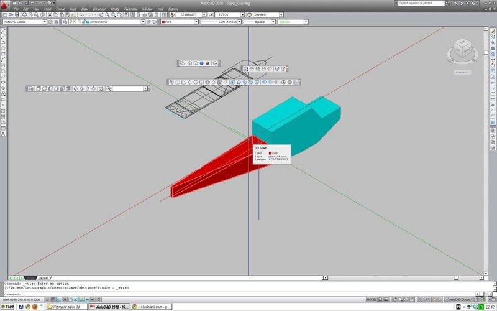Switch to Modelarji.com browser taskbar button

(x=152, y=307)
